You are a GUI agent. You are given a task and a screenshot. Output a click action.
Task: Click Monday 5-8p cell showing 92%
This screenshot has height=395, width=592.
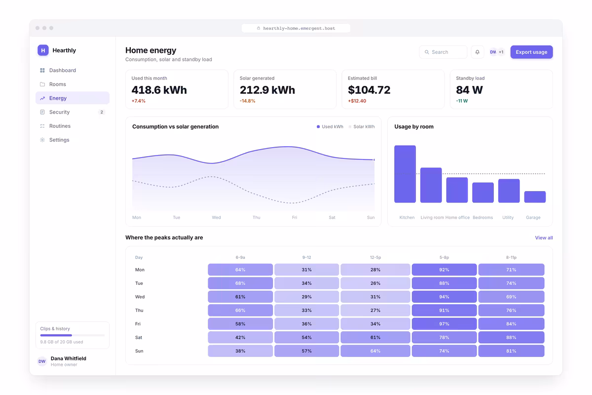(444, 270)
